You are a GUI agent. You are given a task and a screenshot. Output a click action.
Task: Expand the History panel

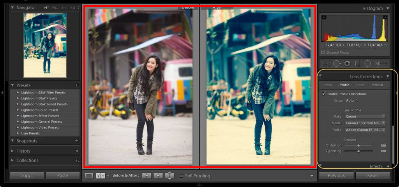coord(12,151)
